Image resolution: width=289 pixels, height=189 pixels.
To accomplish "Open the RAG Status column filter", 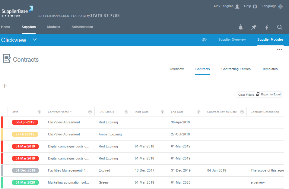I will tap(126, 112).
